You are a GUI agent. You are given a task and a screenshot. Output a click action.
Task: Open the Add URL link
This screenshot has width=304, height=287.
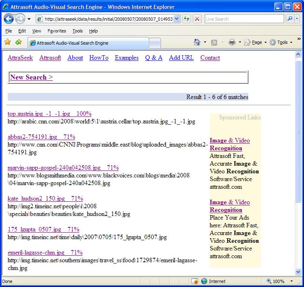[181, 58]
